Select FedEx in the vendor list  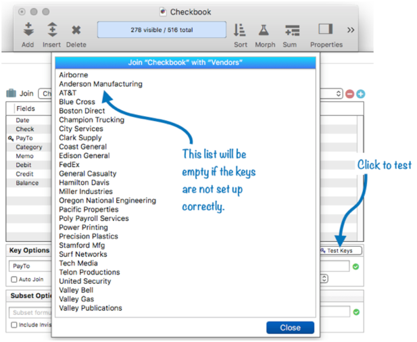69,165
